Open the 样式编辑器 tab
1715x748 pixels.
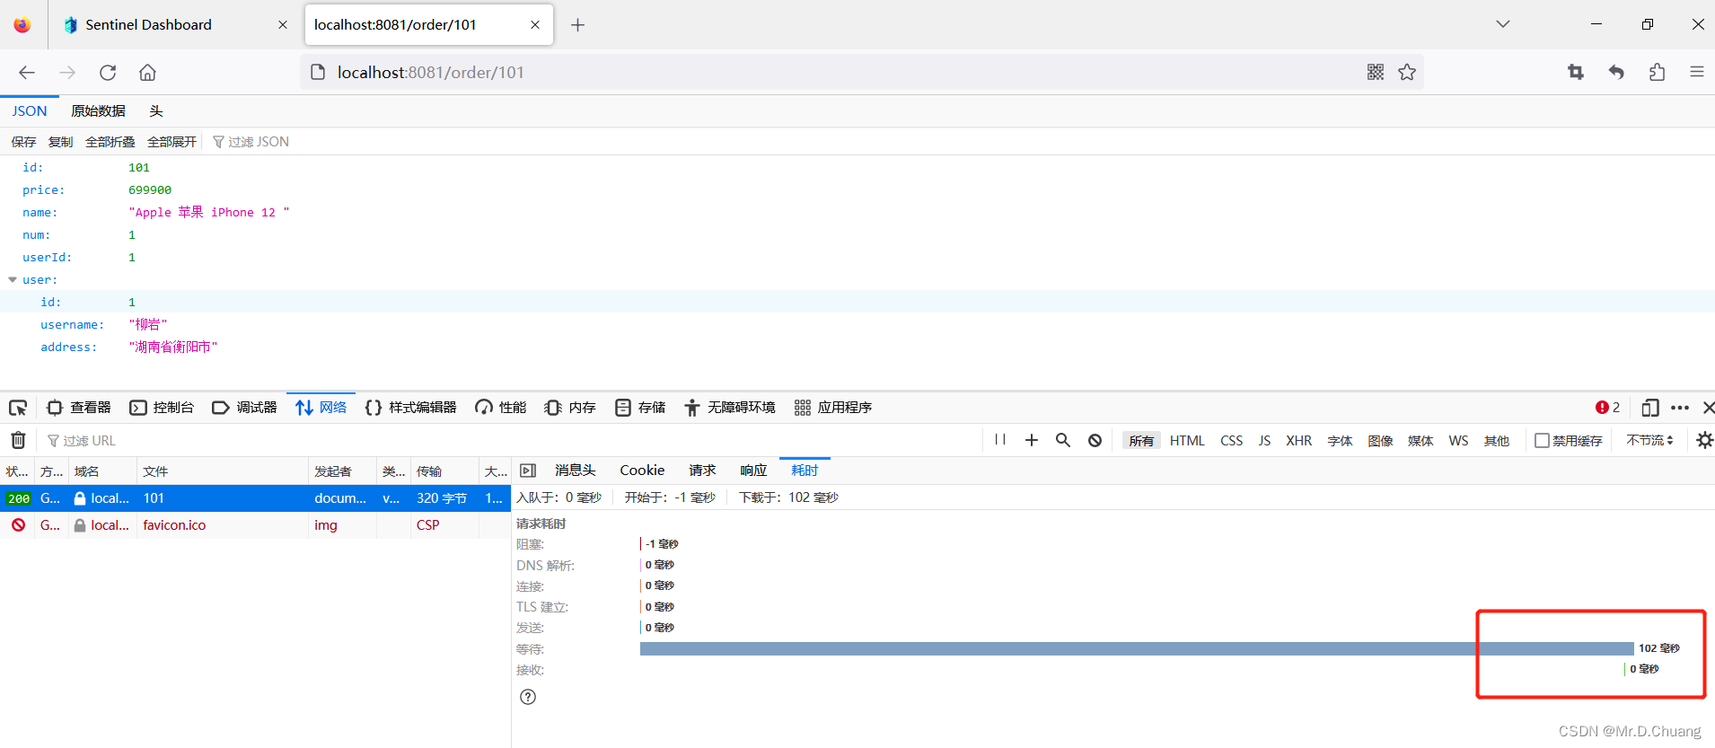tap(411, 408)
